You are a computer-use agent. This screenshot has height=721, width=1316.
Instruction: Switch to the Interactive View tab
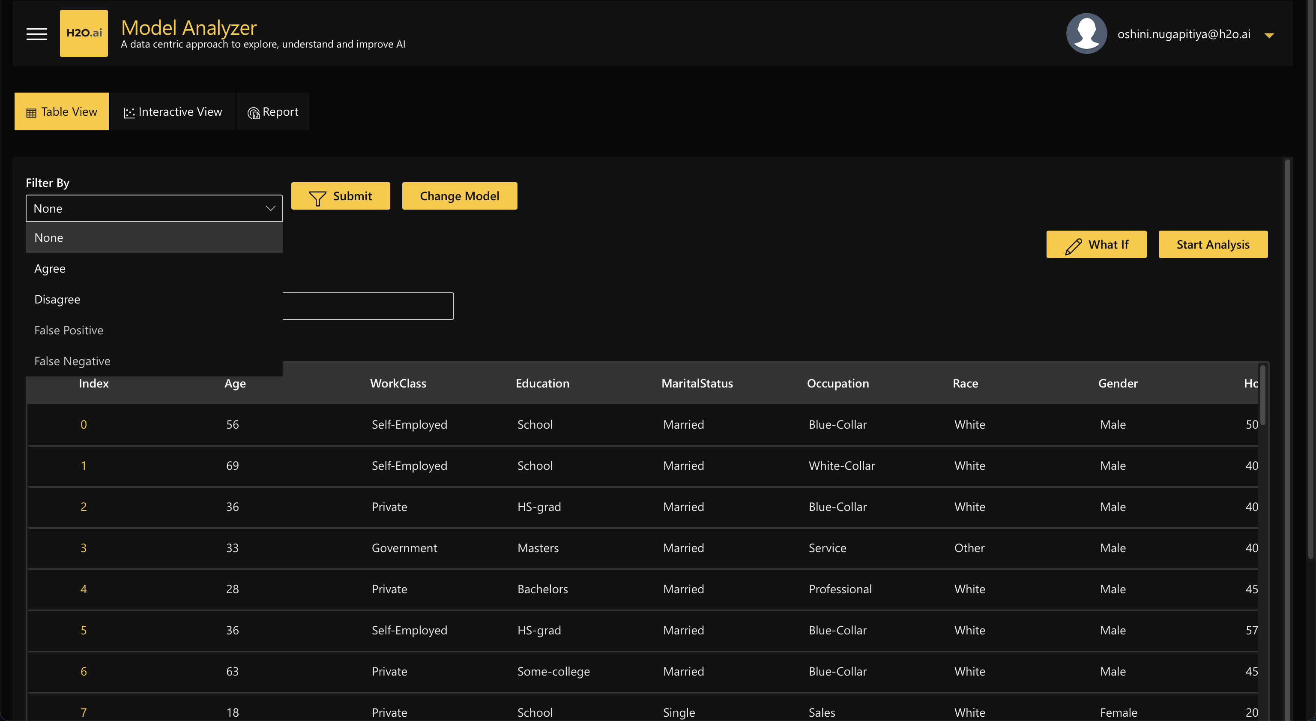[x=173, y=111]
